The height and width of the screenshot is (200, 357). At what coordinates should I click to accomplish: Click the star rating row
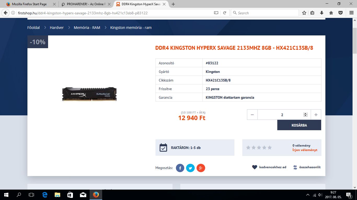click(x=259, y=147)
